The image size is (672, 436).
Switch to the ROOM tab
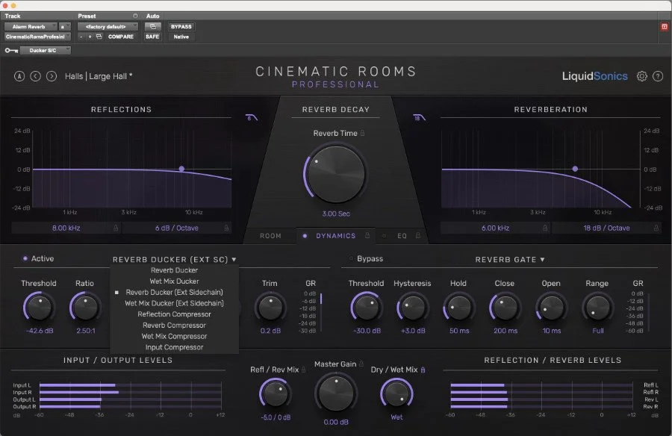pos(270,236)
